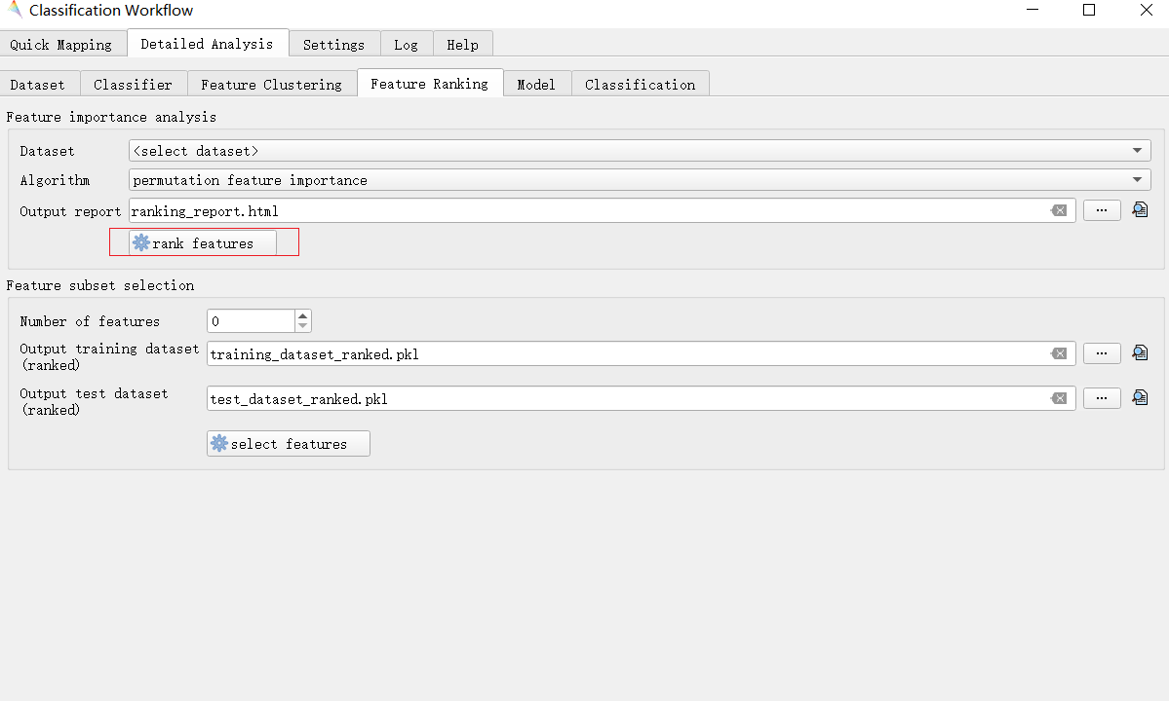Browse for the output training dataset path
The width and height of the screenshot is (1169, 701).
click(x=1102, y=353)
